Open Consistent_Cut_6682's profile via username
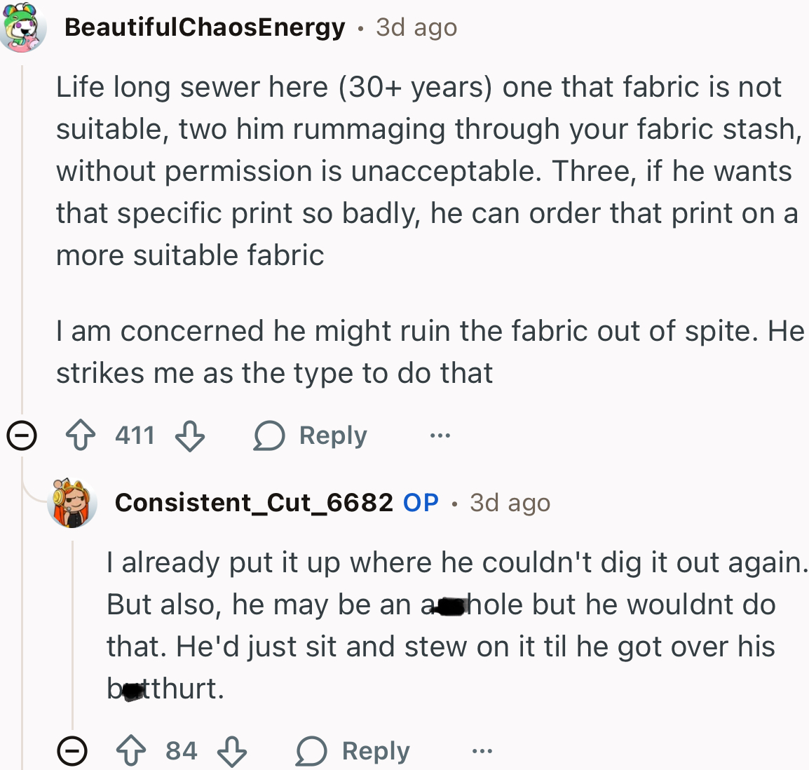 pos(254,502)
